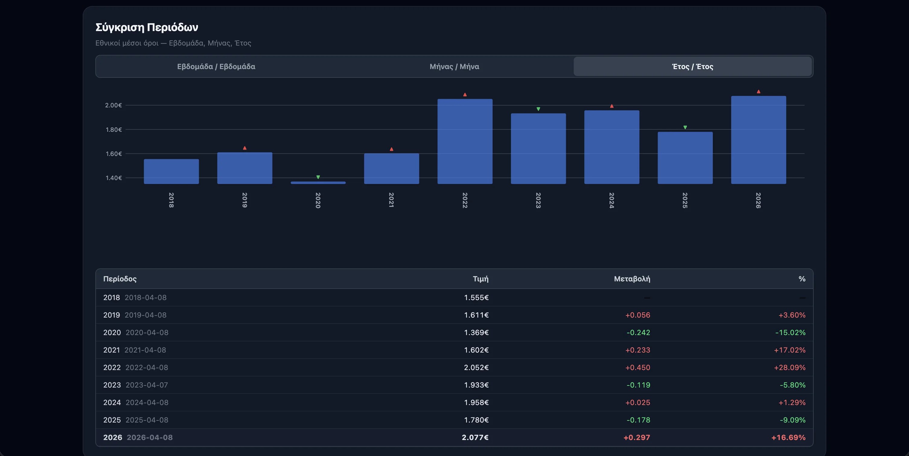
Task: Sort by the Τιμή column header
Action: [481, 279]
